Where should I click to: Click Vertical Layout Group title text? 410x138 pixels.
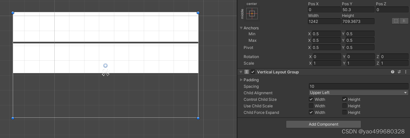(x=278, y=72)
